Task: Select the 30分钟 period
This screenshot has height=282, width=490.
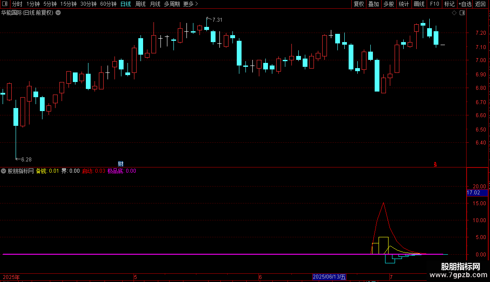Action: [88, 4]
